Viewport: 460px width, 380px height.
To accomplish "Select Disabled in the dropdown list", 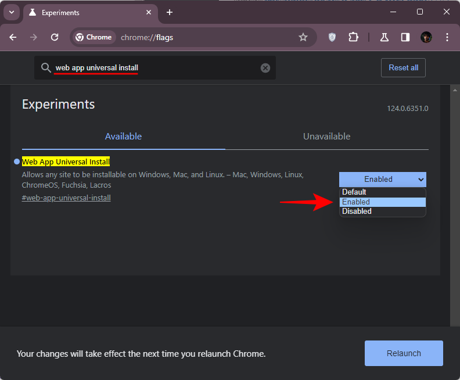I will coord(383,211).
